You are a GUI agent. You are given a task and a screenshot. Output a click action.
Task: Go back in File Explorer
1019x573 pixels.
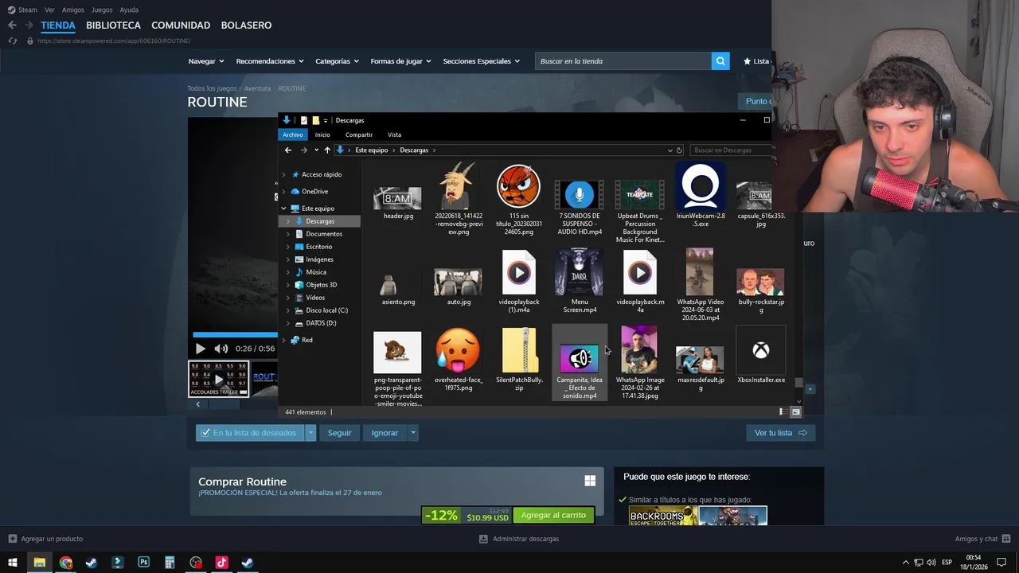288,150
